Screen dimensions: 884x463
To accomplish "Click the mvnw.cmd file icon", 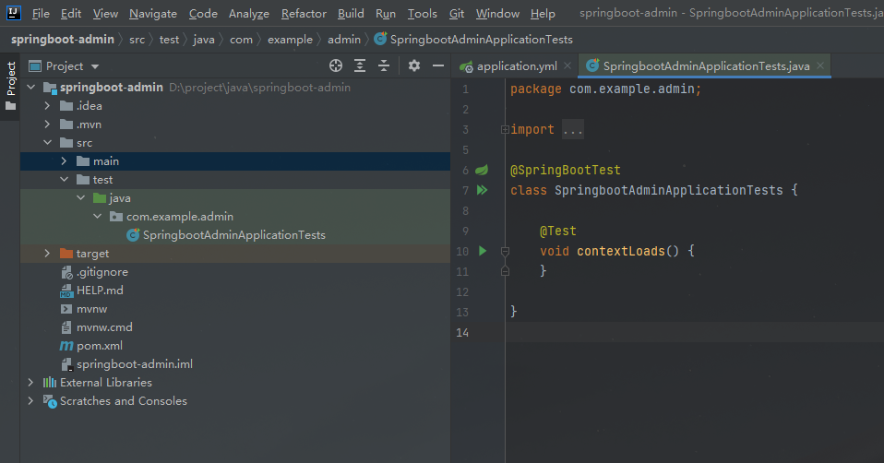I will click(66, 327).
